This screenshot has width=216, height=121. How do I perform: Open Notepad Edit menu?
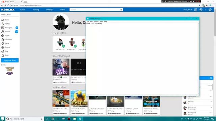click(91, 22)
